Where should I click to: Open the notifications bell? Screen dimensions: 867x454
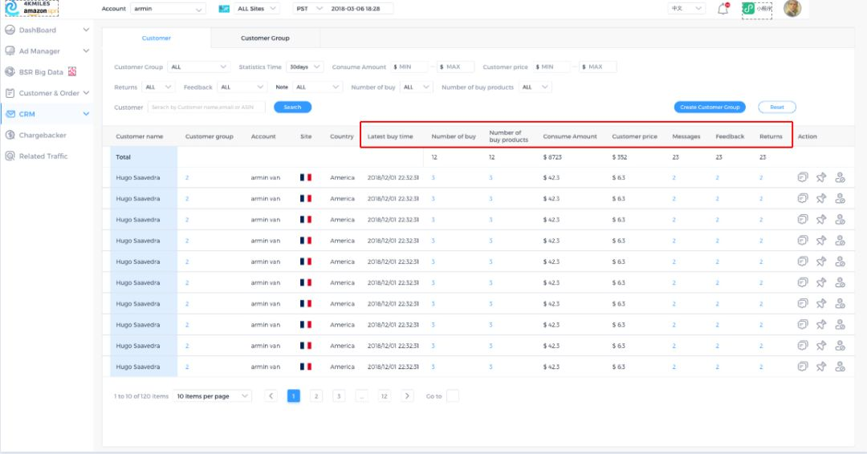pyautogui.click(x=722, y=9)
